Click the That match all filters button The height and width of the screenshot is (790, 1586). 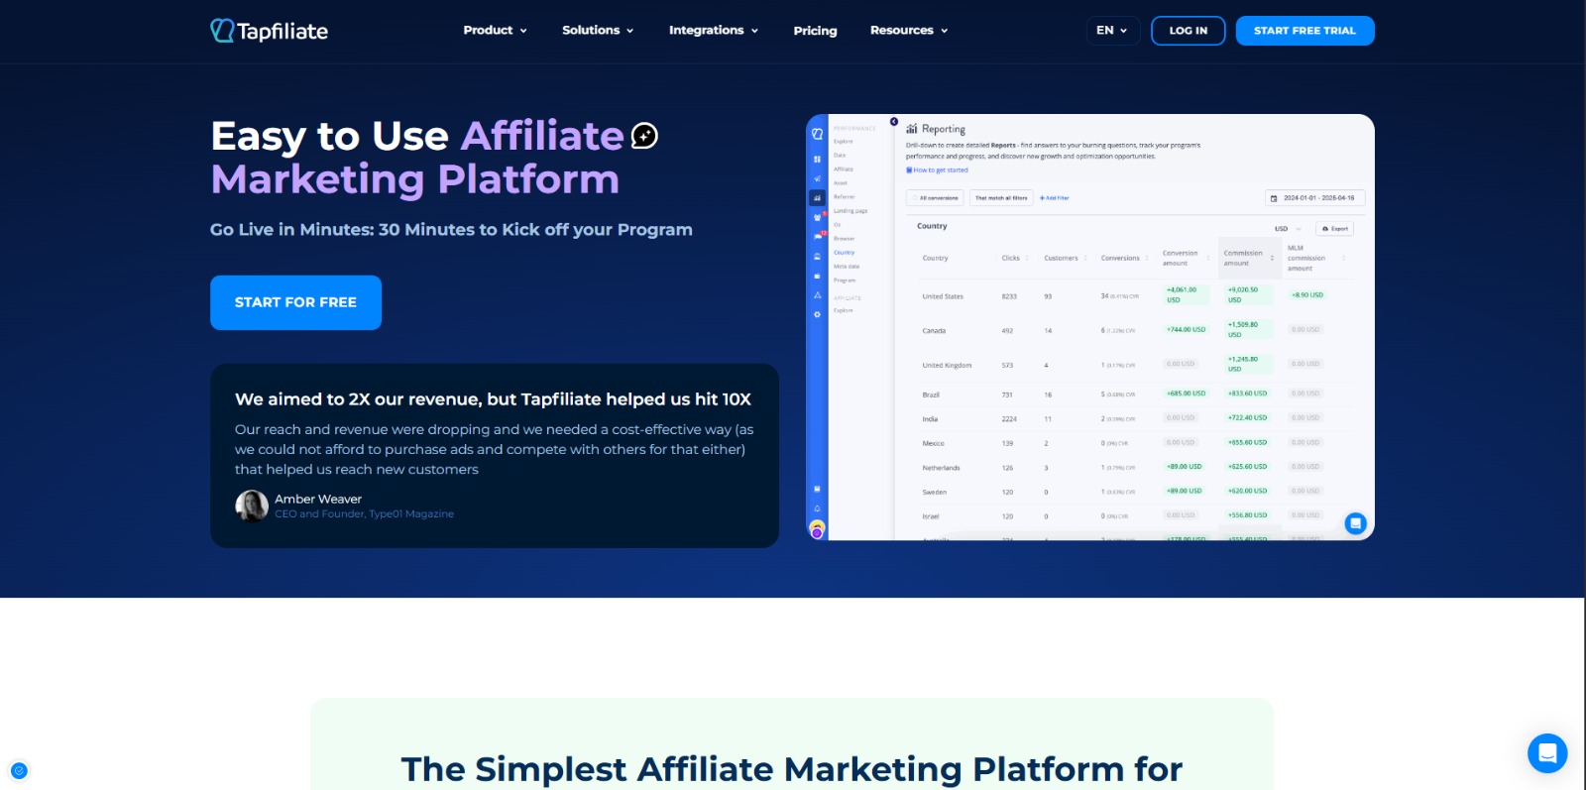[1001, 198]
